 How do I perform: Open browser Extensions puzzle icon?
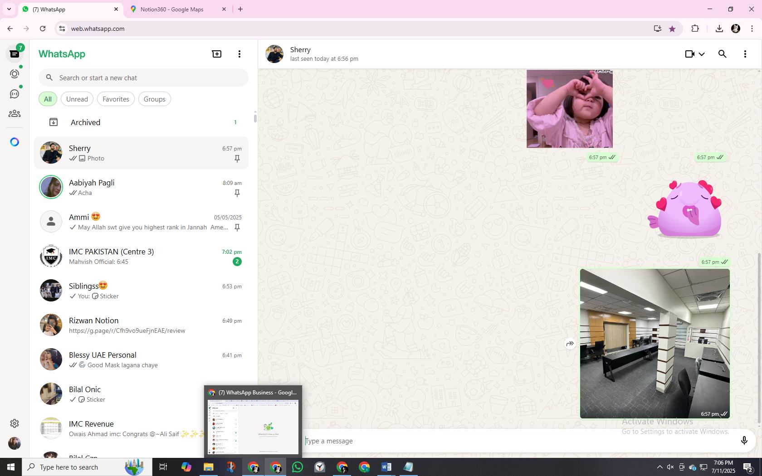695,29
